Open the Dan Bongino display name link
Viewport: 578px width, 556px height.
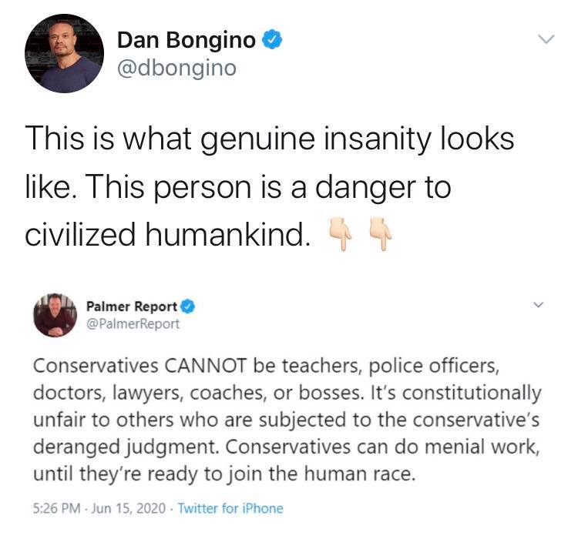pos(187,40)
